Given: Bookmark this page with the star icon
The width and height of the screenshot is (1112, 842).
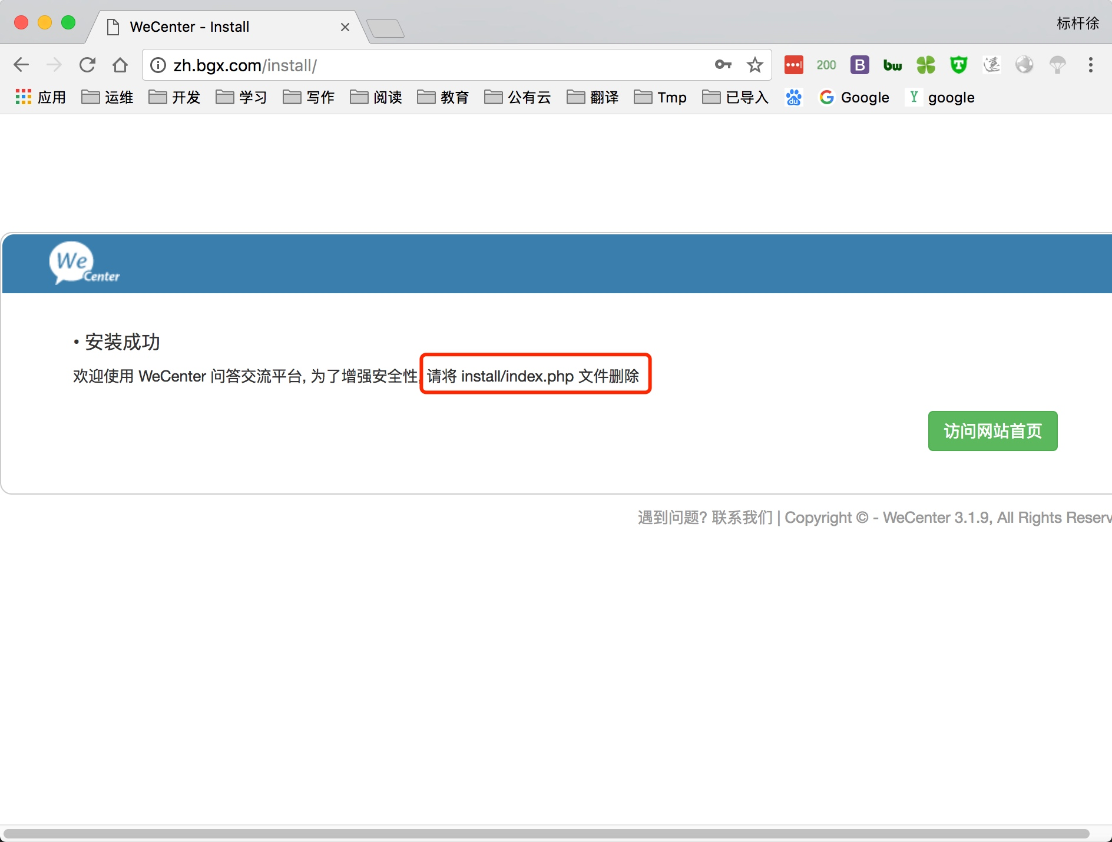Looking at the screenshot, I should pyautogui.click(x=755, y=65).
